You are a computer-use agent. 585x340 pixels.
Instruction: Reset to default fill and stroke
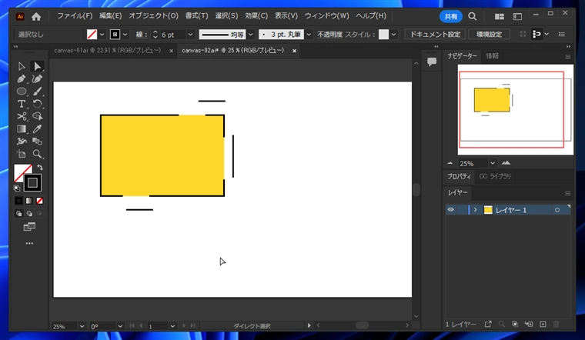pos(17,188)
